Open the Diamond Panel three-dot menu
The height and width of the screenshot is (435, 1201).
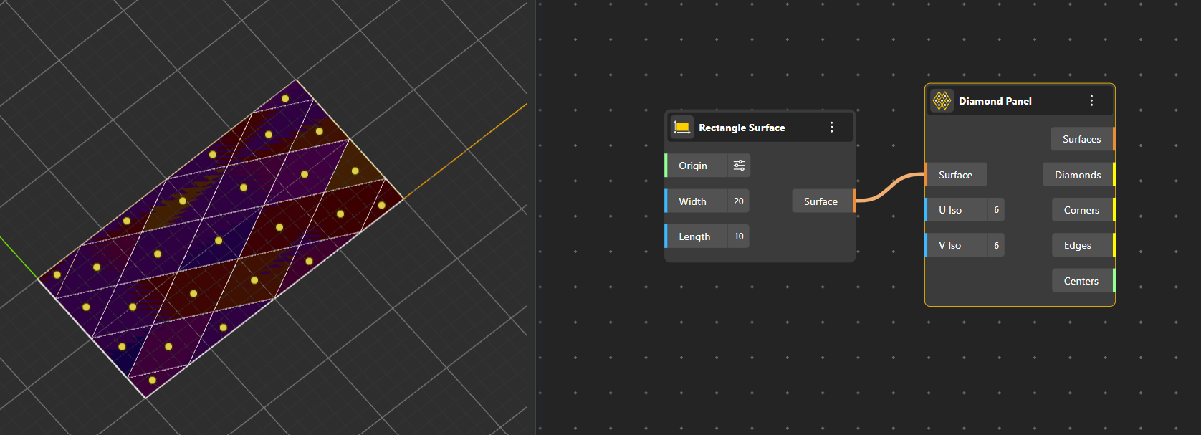click(x=1091, y=101)
